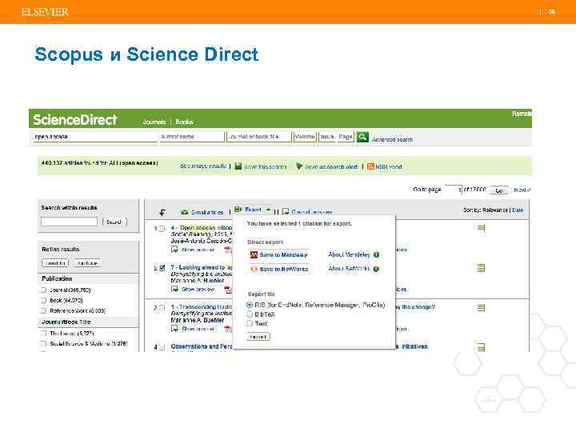The height and width of the screenshot is (432, 576).
Task: Click the Page field in search bar
Action: pyautogui.click(x=346, y=137)
